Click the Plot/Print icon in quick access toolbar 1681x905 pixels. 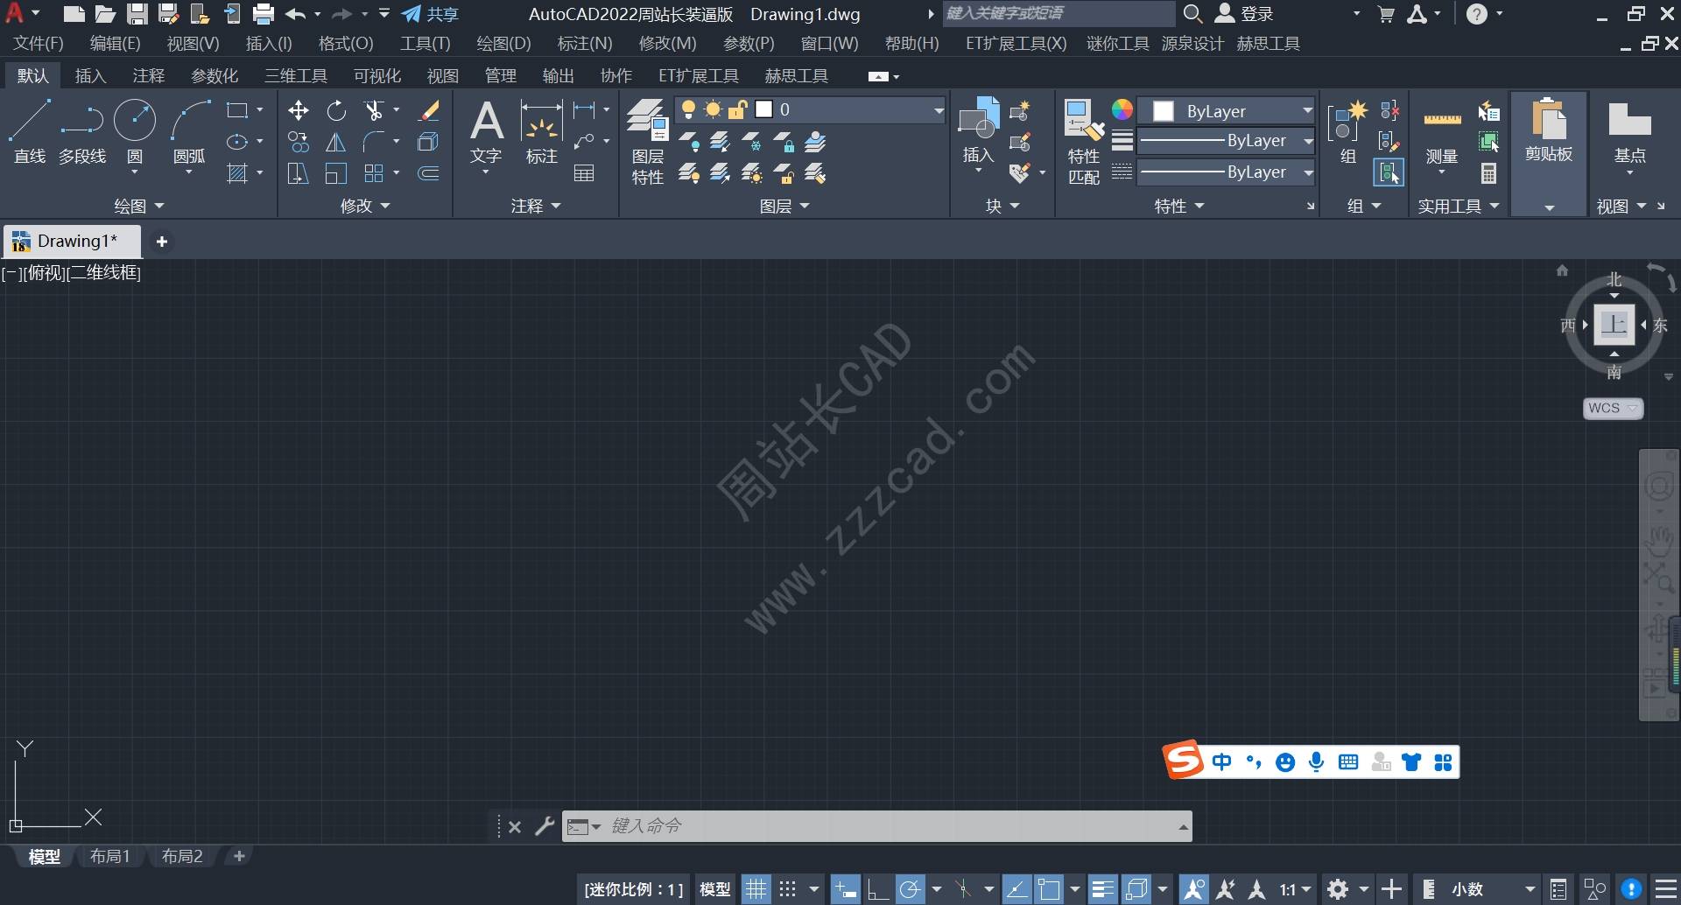coord(263,14)
